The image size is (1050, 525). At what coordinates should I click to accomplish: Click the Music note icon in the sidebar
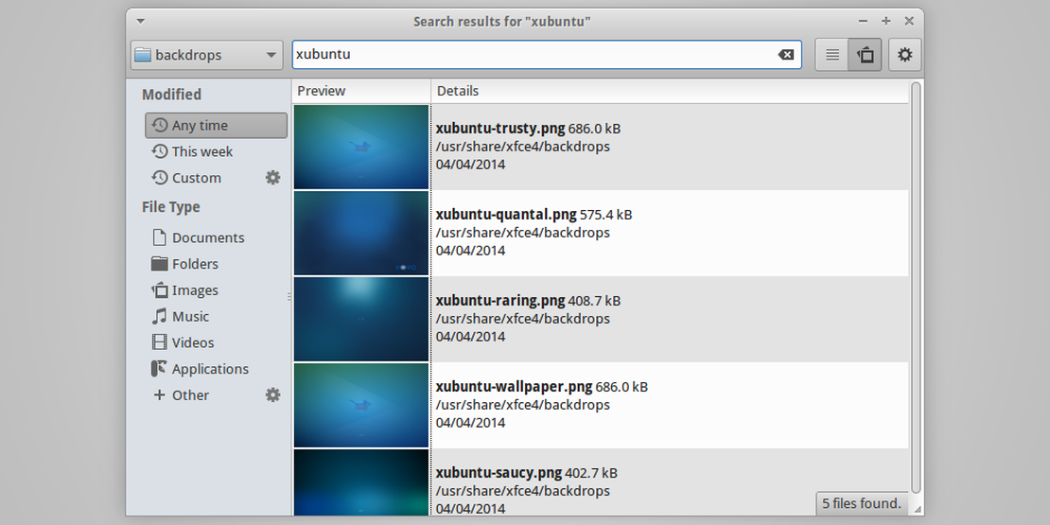click(x=159, y=316)
